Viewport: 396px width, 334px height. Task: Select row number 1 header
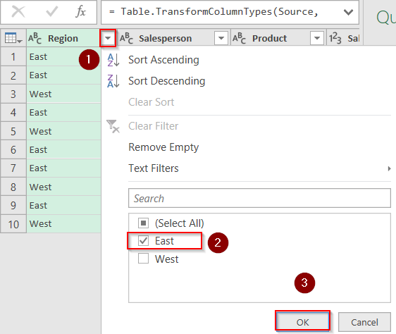[x=13, y=57]
